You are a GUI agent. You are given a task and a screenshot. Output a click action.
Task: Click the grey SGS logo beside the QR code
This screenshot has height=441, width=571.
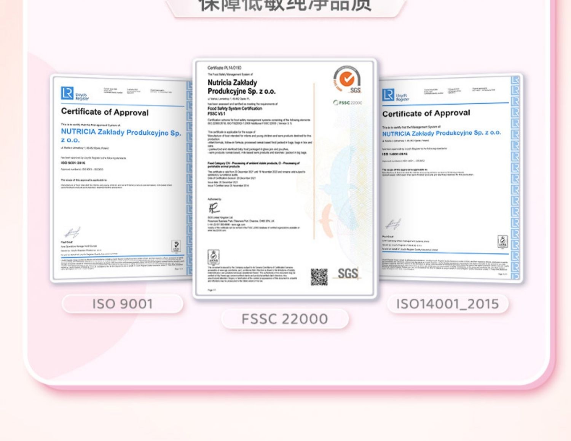click(x=348, y=273)
